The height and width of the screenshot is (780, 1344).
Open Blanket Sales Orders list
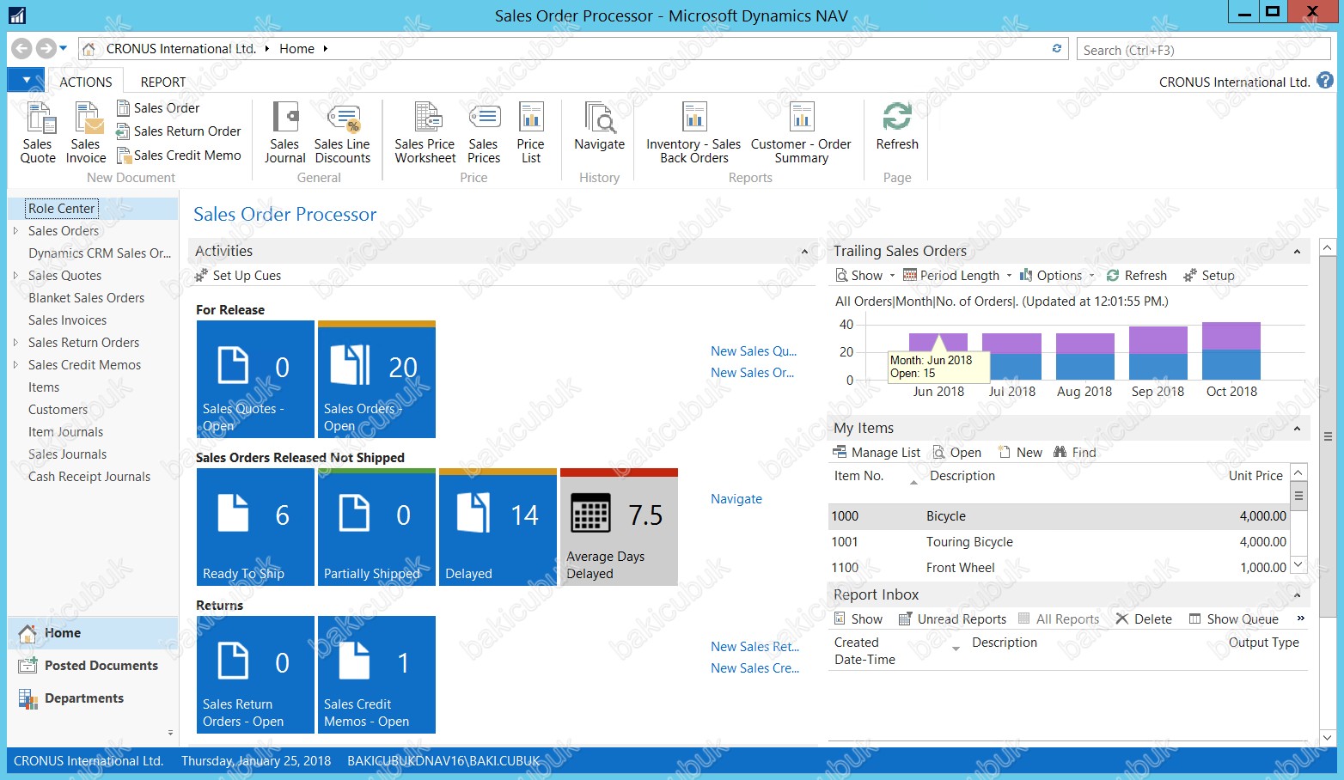[x=86, y=298]
